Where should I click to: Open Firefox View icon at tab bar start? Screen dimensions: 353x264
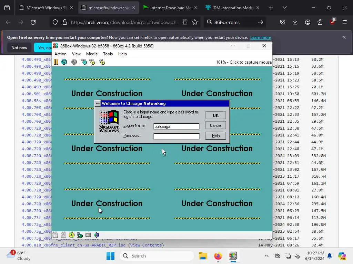click(7, 8)
